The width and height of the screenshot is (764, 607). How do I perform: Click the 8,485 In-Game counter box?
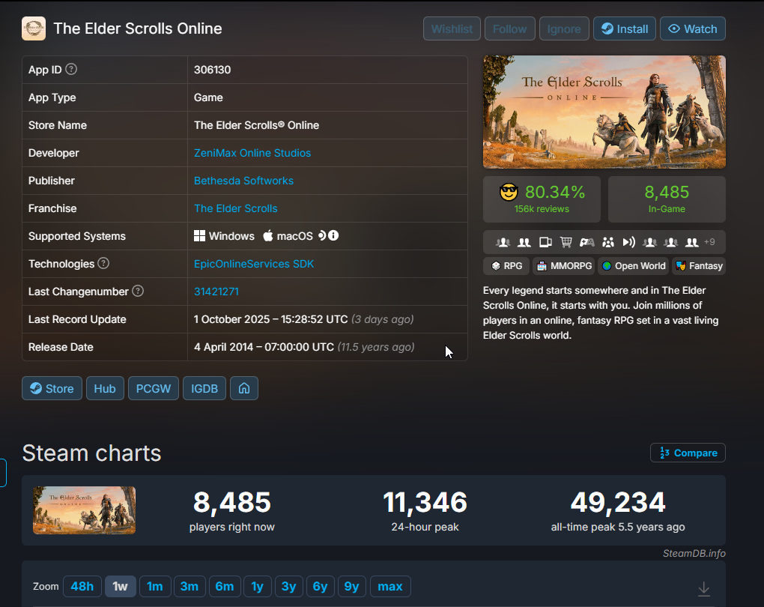tap(667, 199)
